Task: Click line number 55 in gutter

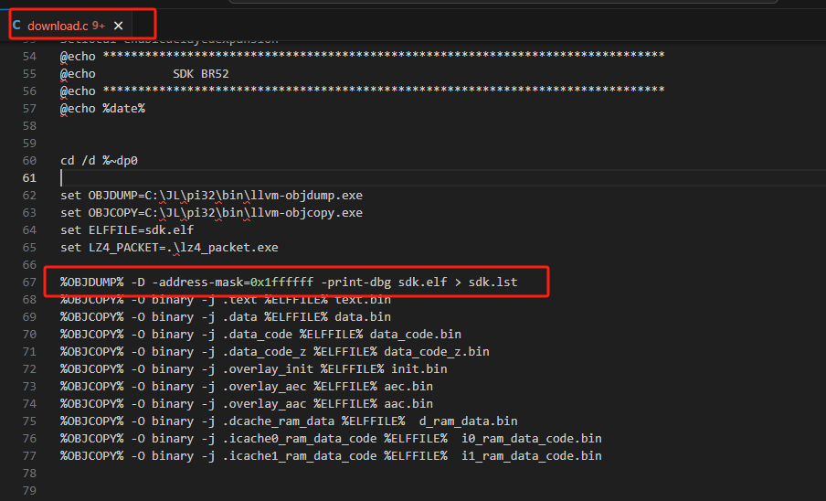Action: click(29, 74)
